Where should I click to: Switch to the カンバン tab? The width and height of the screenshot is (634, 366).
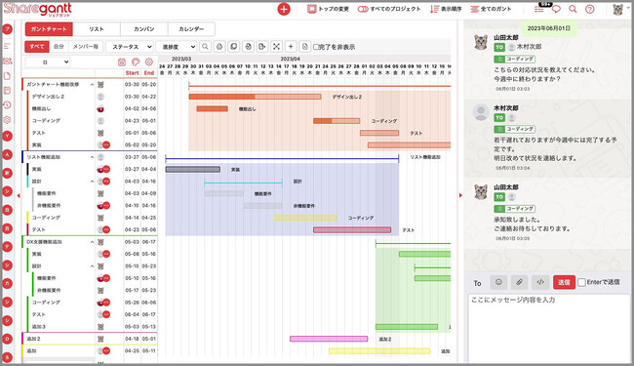pos(143,29)
